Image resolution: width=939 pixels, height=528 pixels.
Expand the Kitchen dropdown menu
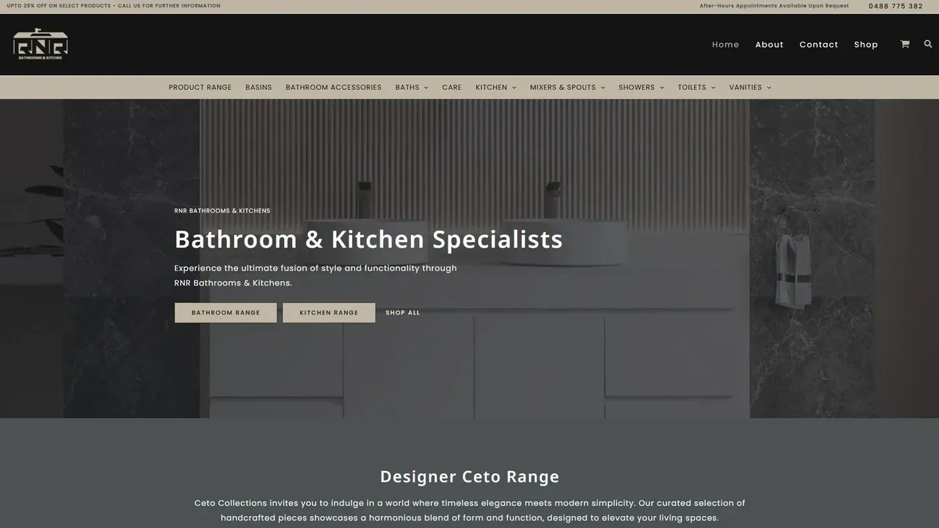click(x=496, y=87)
